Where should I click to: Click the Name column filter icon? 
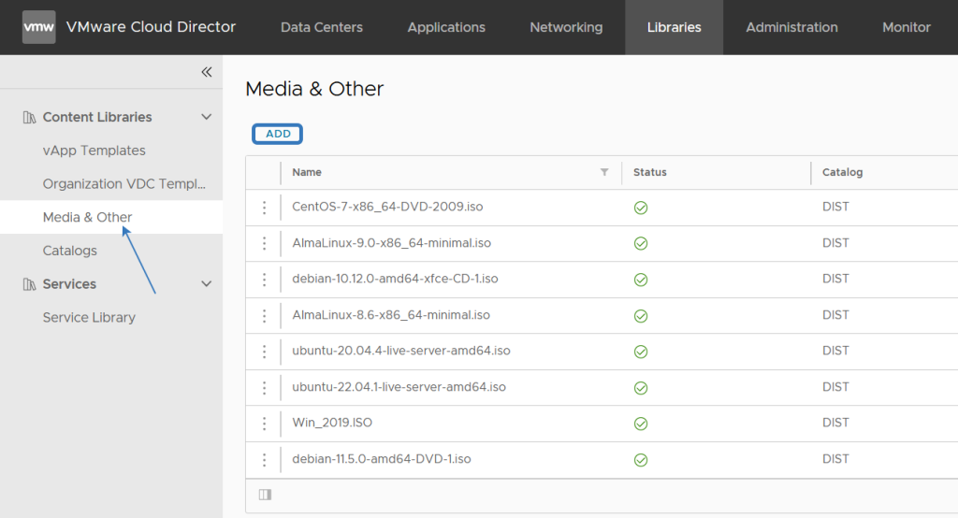(x=604, y=172)
